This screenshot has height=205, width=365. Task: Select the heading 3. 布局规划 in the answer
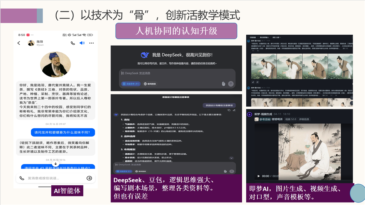pos(128,149)
